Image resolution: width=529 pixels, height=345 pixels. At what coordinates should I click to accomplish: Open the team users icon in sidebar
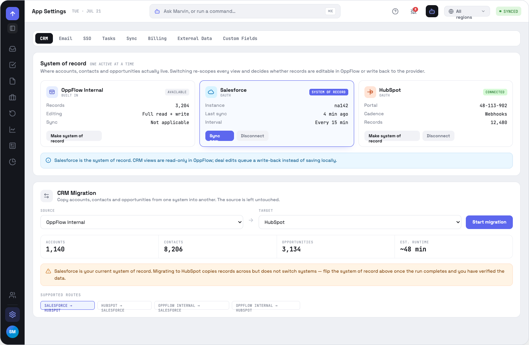click(12, 295)
